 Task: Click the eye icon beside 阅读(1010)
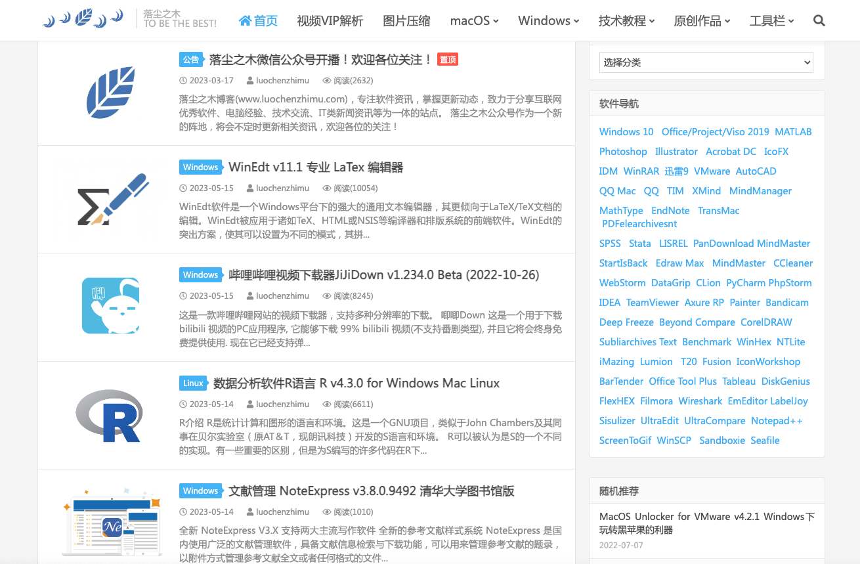point(327,512)
